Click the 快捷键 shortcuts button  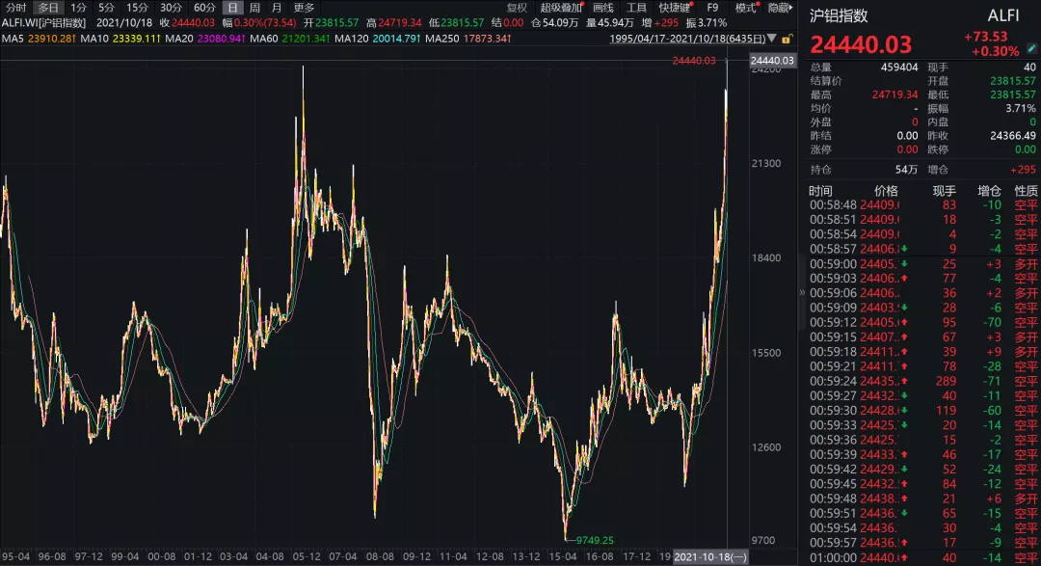click(x=674, y=8)
